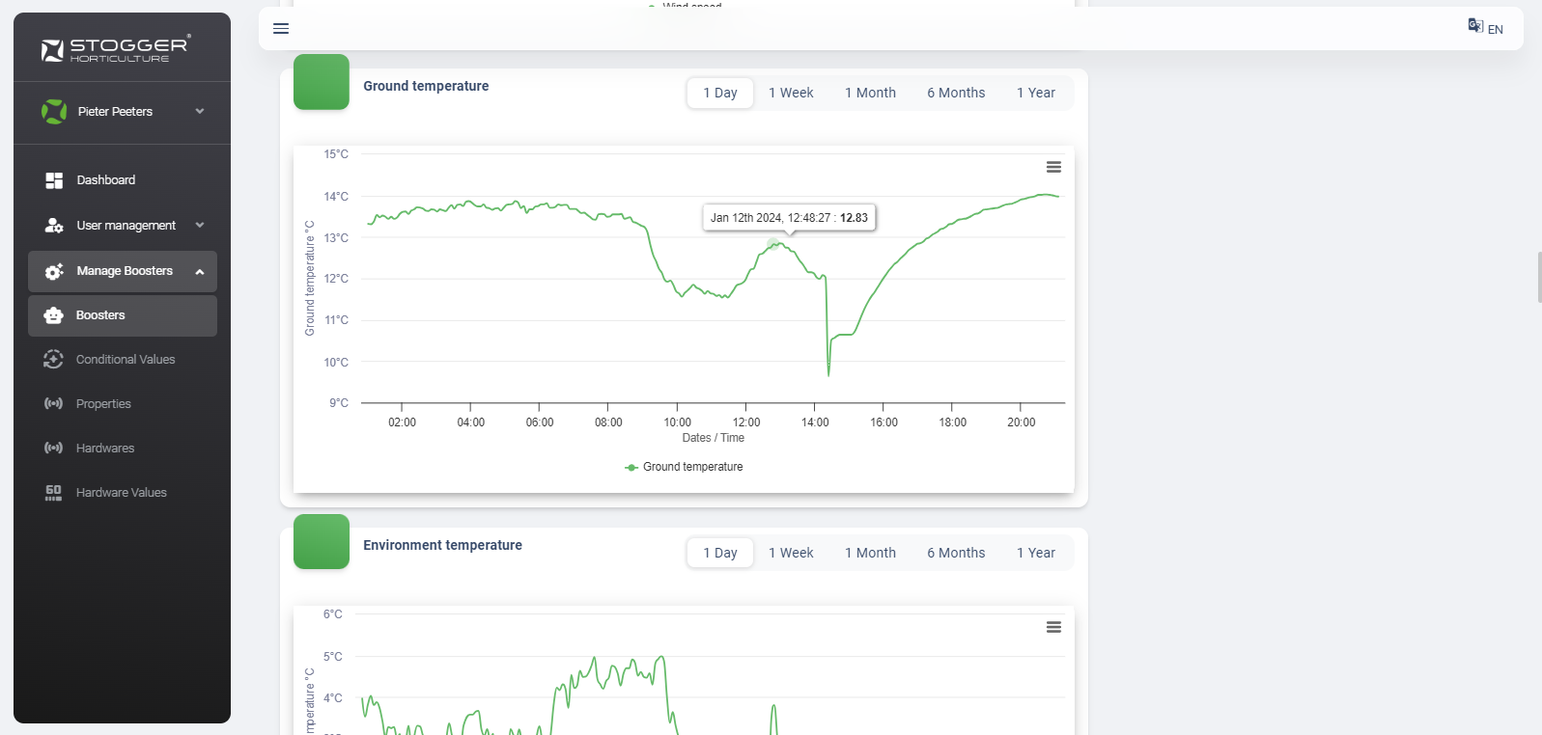Click the Stogger Horticulture logo

point(116,48)
